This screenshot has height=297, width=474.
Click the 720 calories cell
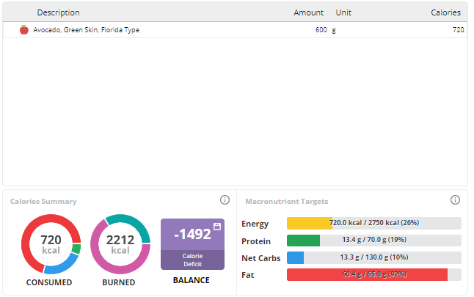tap(459, 29)
